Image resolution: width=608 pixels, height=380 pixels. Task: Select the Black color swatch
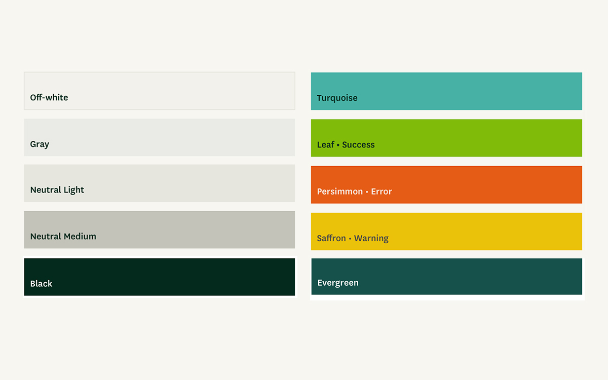coord(159,277)
